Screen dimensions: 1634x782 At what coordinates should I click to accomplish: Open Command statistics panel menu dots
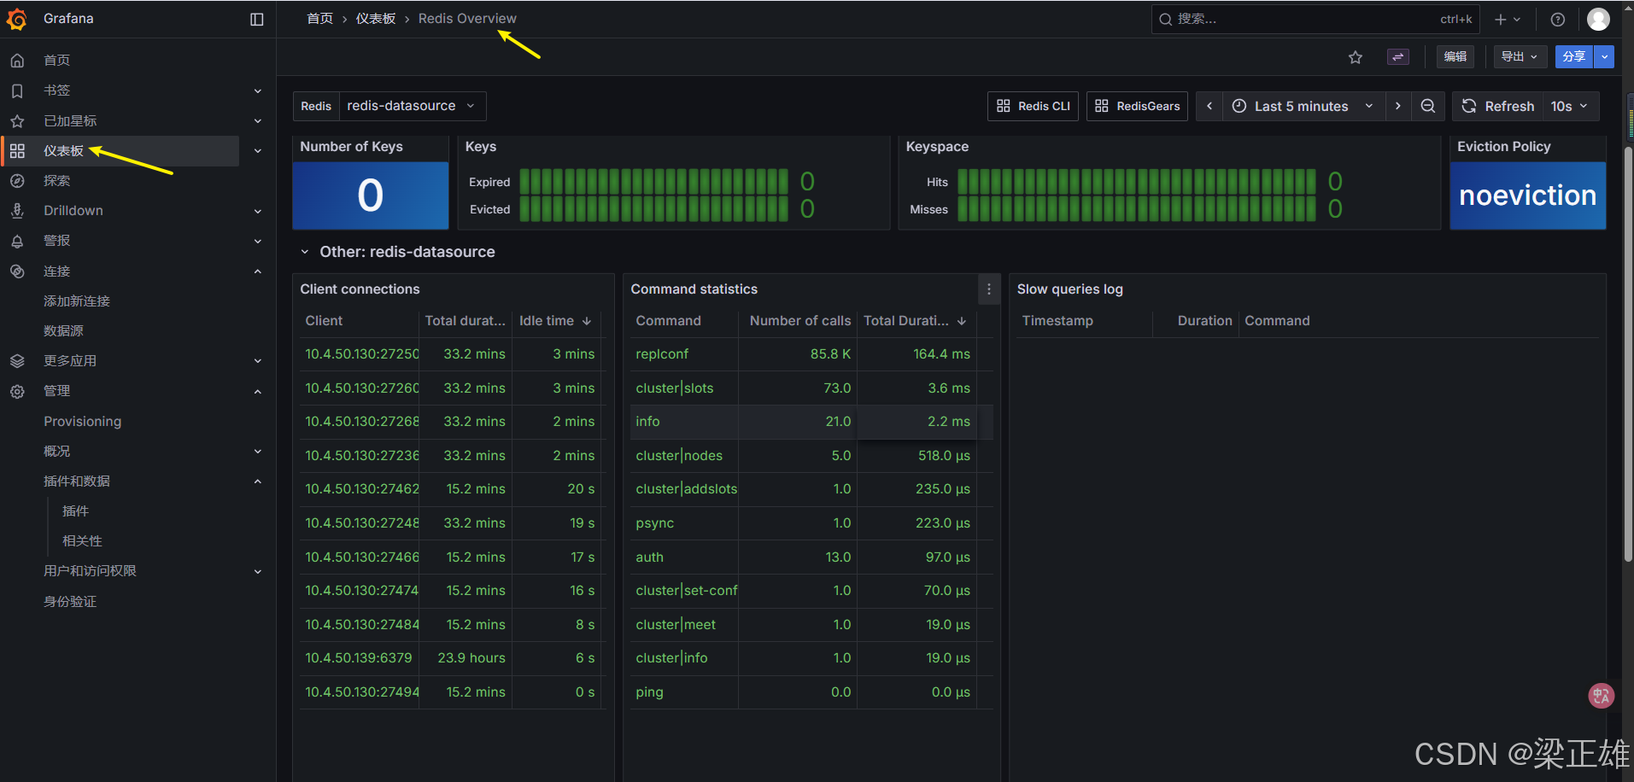pos(989,289)
